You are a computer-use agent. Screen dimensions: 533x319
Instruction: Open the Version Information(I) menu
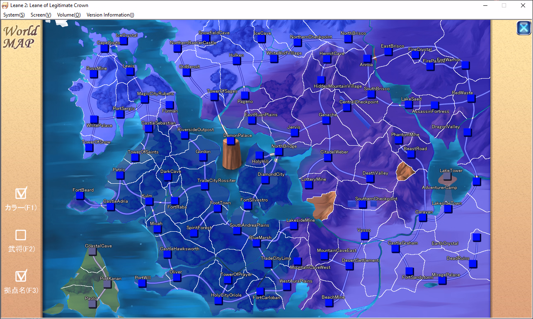tap(110, 15)
